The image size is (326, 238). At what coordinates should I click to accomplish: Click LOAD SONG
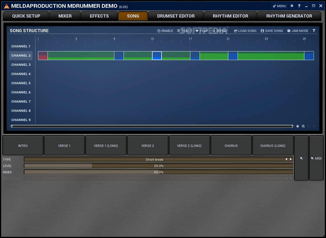click(x=245, y=31)
